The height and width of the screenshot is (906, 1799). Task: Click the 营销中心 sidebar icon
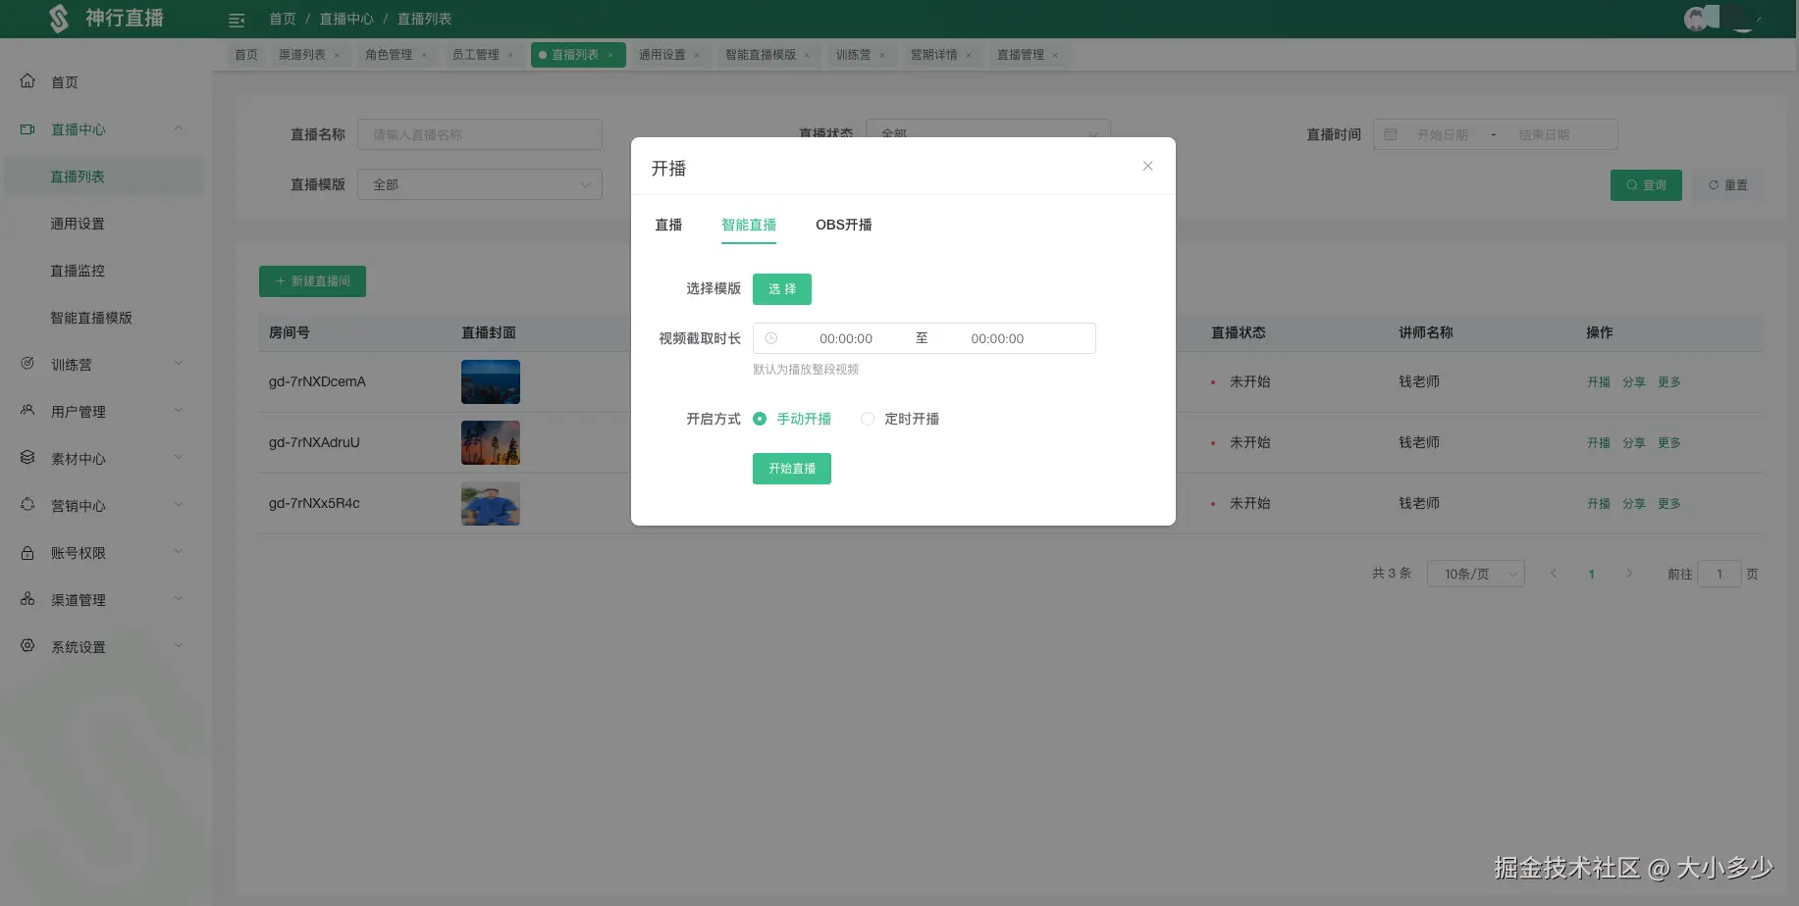27,505
